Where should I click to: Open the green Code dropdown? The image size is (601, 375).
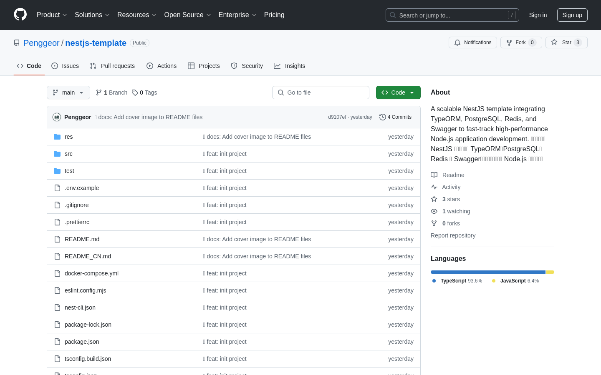tap(398, 92)
